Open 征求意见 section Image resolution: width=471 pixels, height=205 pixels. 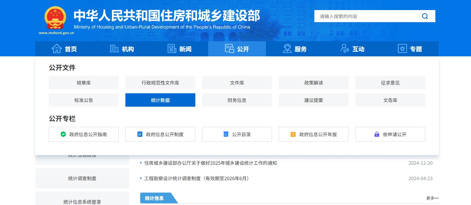tap(390, 83)
